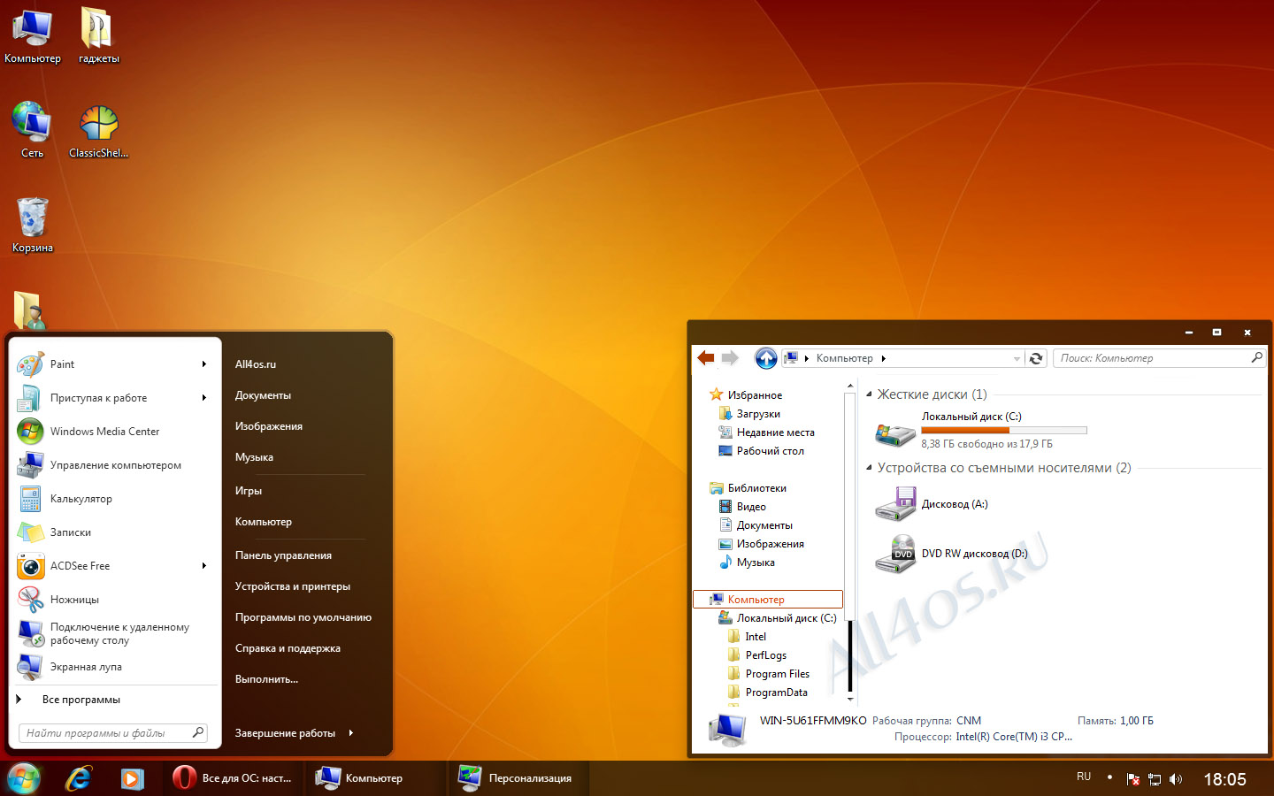Image resolution: width=1274 pixels, height=796 pixels.
Task: Refresh the Explorer view
Action: (1036, 358)
